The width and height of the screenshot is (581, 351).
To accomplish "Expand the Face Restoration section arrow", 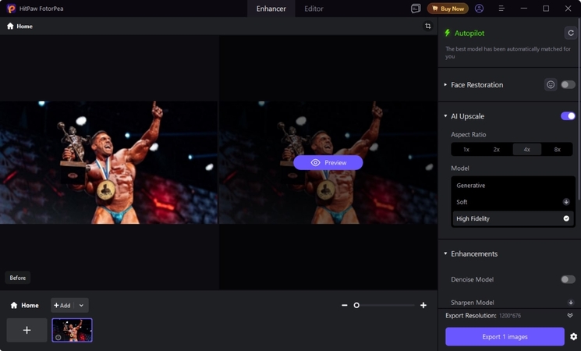I will pos(445,84).
